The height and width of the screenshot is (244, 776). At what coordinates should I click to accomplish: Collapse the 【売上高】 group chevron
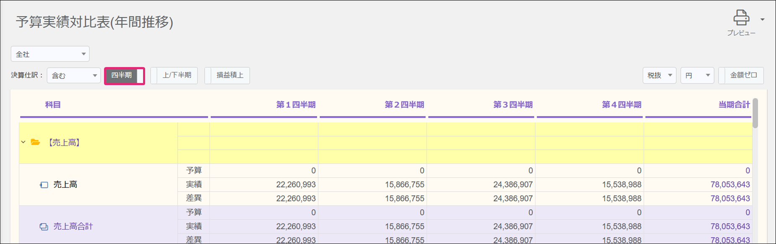(23, 143)
